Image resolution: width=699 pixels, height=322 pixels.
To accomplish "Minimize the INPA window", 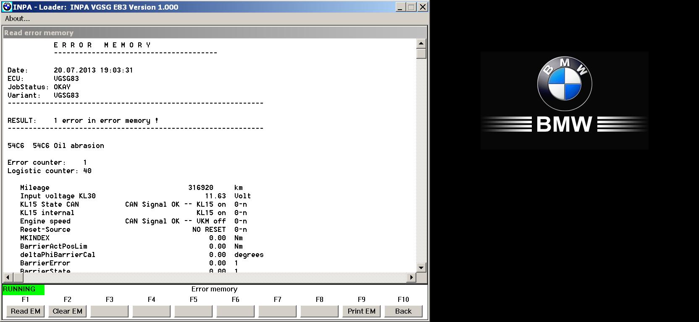I will (400, 7).
